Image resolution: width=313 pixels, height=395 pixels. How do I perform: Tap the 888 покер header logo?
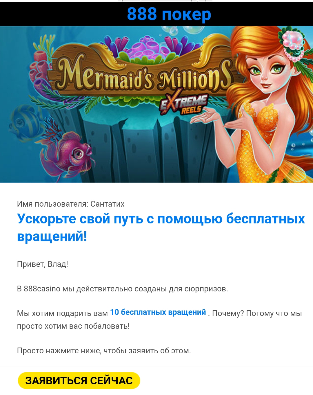[x=169, y=14]
